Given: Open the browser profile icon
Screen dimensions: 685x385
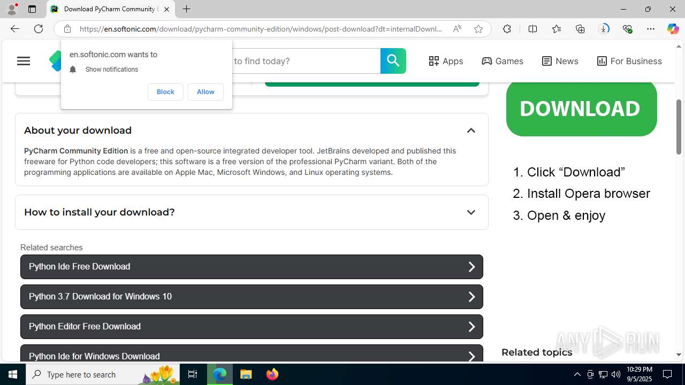Looking at the screenshot, I should (x=12, y=9).
